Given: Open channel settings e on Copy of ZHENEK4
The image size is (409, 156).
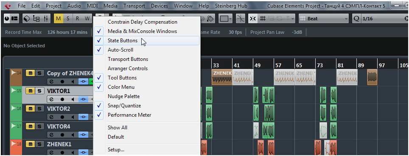Looking at the screenshot, I should pos(51,81).
